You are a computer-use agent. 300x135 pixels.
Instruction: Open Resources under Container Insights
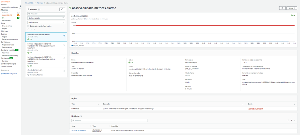(x=6, y=53)
